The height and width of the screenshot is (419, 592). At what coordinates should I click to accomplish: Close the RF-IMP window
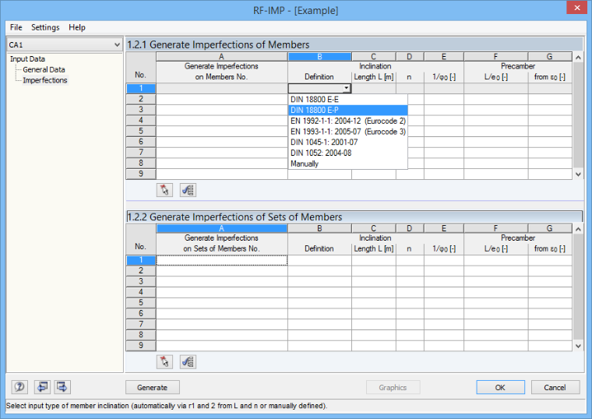coord(577,8)
